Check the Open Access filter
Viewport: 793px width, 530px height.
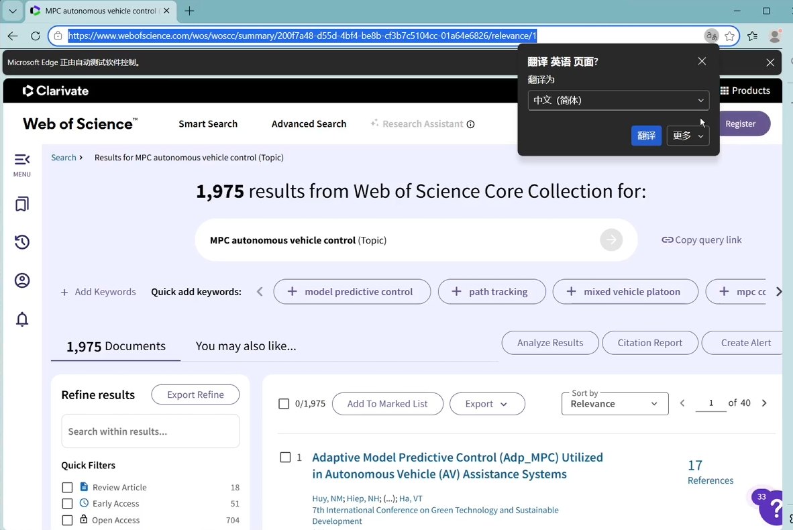(67, 521)
